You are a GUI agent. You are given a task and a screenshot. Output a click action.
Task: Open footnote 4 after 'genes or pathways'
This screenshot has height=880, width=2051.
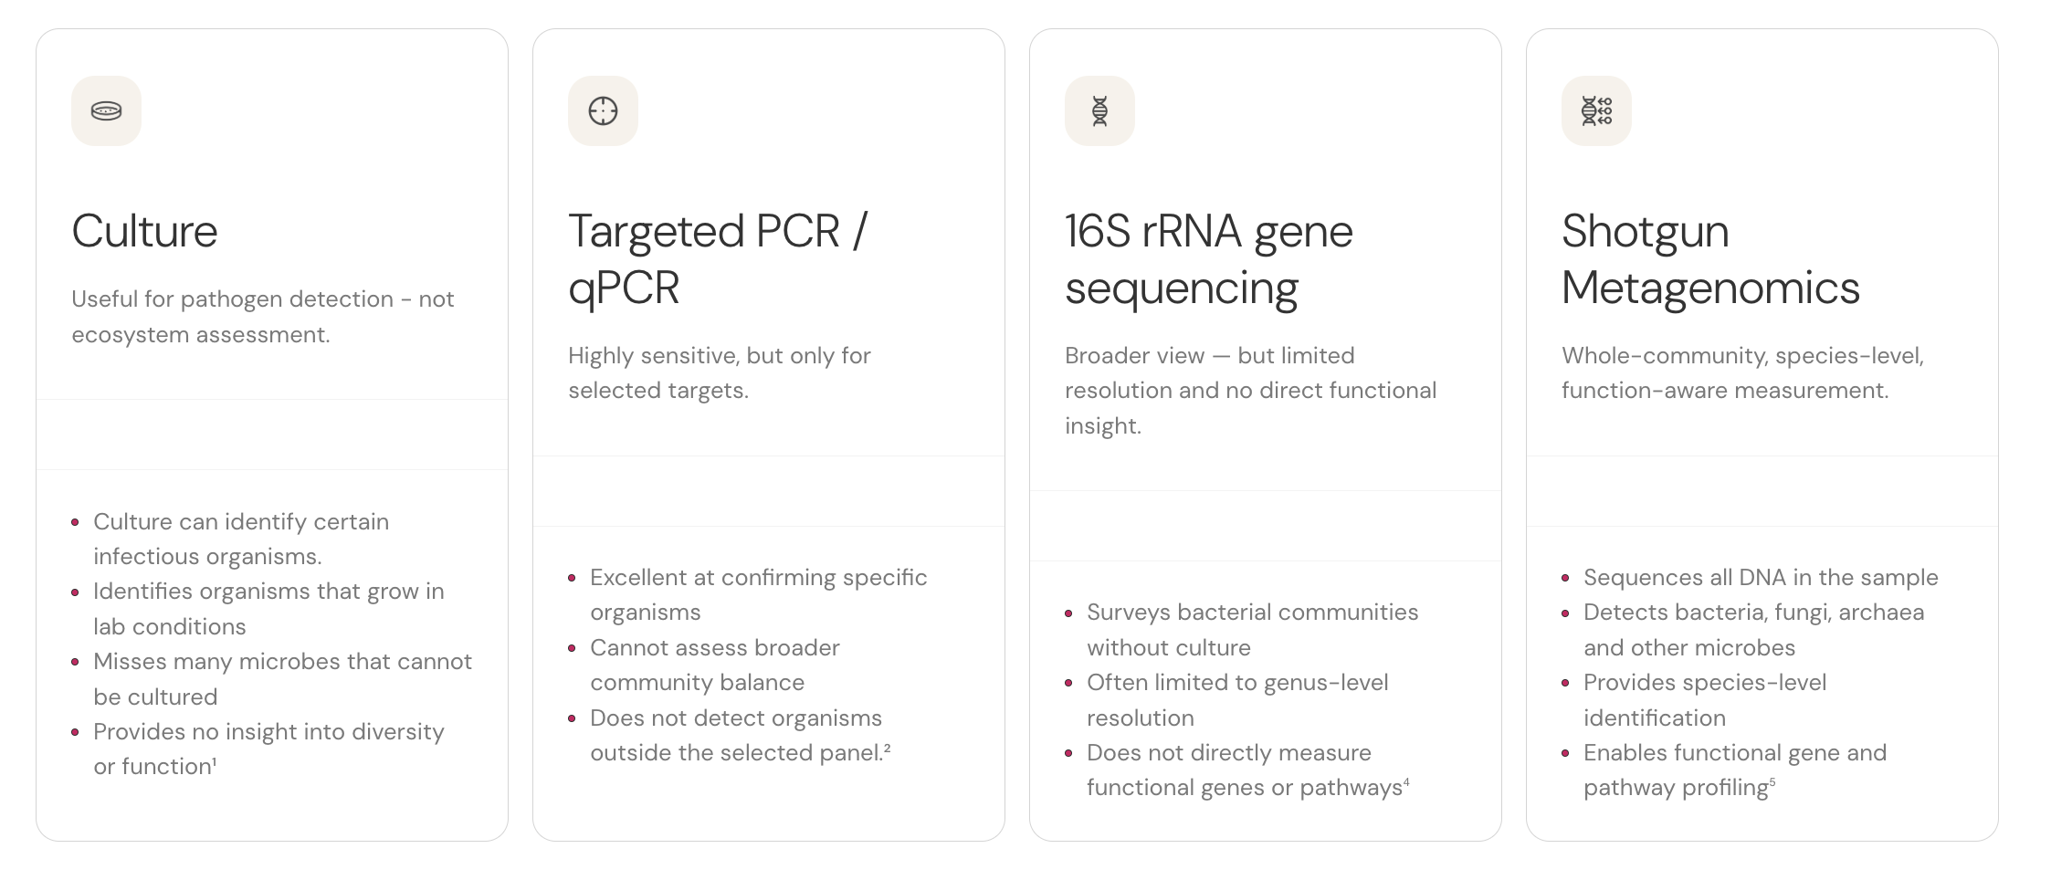click(1406, 782)
